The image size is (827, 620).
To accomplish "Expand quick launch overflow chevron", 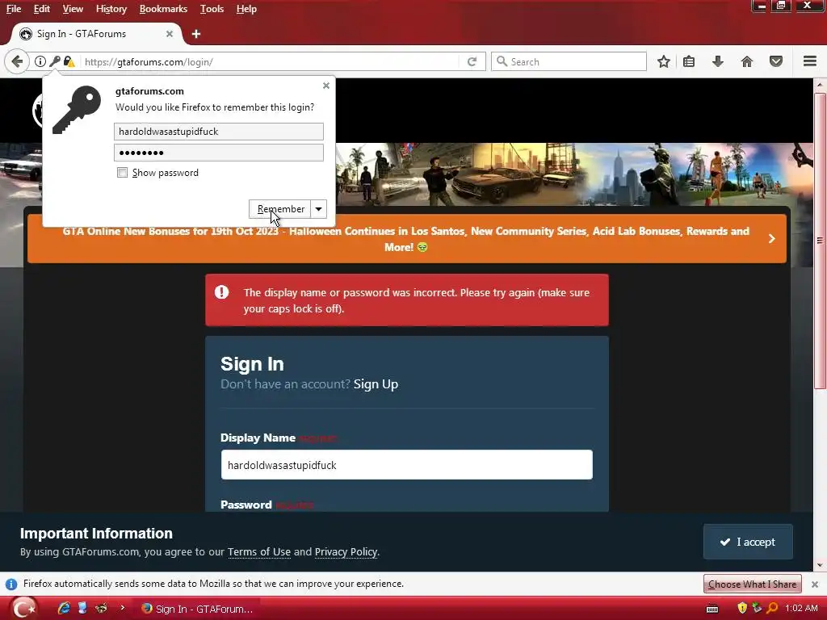I will click(x=123, y=608).
